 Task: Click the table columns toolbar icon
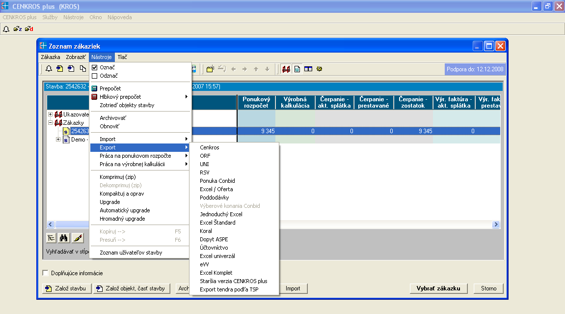click(308, 69)
